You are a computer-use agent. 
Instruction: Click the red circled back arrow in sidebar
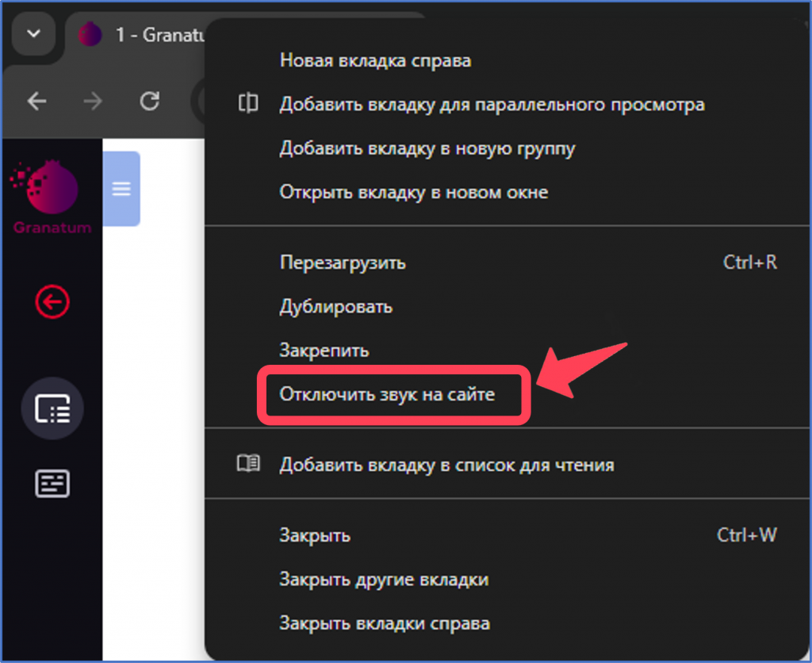pyautogui.click(x=52, y=301)
